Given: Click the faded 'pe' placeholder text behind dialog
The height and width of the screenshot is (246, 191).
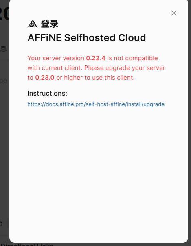Looking at the screenshot, I should pos(3,81).
